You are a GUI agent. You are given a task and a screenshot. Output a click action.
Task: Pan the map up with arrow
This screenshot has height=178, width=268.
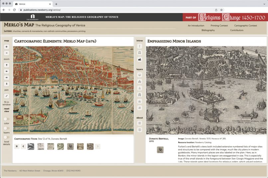[x=7, y=65]
